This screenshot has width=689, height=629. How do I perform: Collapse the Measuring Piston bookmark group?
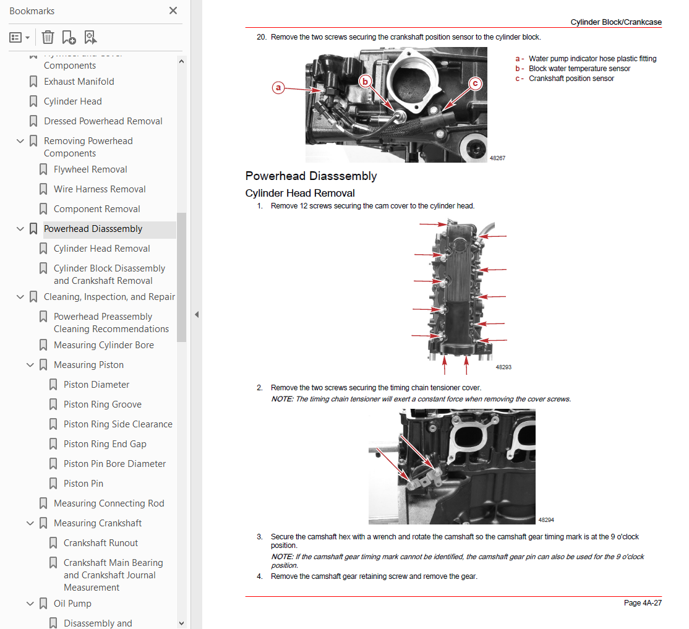click(x=30, y=365)
